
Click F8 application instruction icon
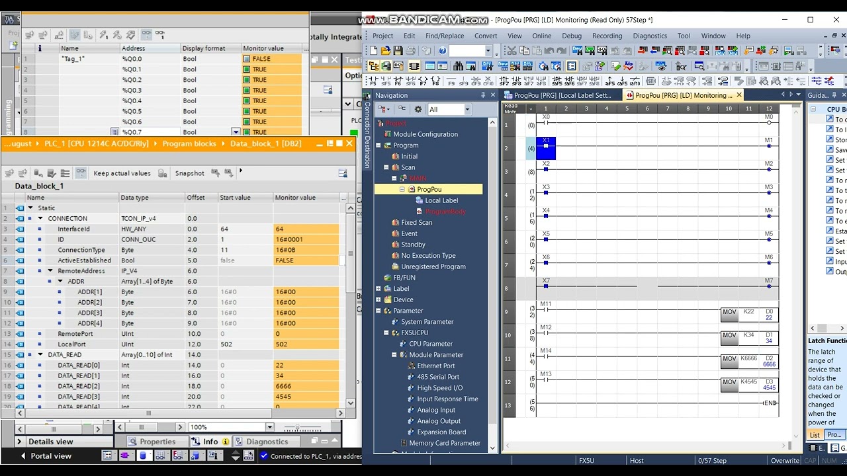point(436,81)
